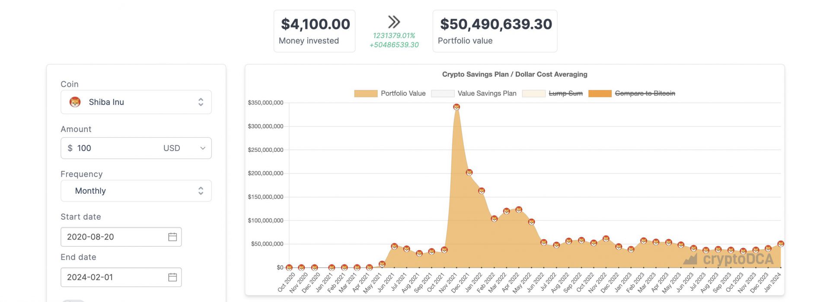Click the Amount input field showing 100
The width and height of the screenshot is (830, 302).
point(112,148)
